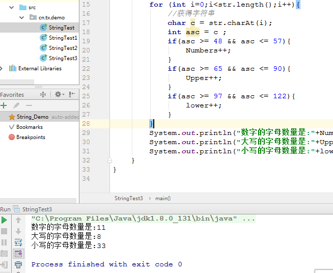The image size is (333, 273).
Task: Click the Favorites split/expand-all icon
Action: pos(43,94)
